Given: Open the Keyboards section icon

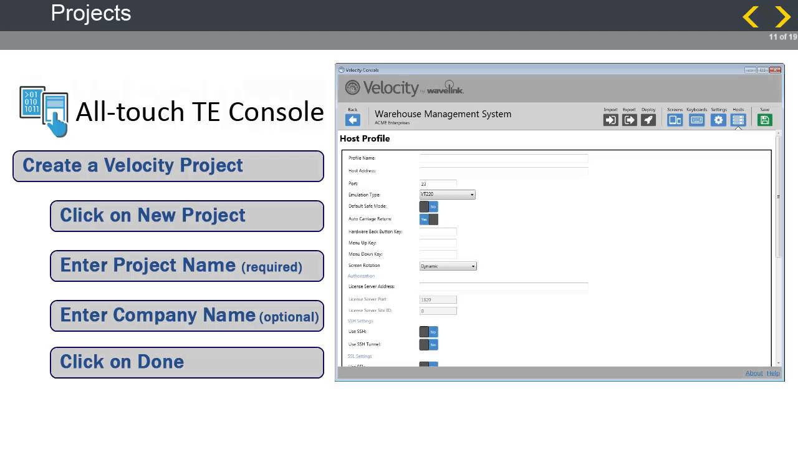Looking at the screenshot, I should coord(697,120).
